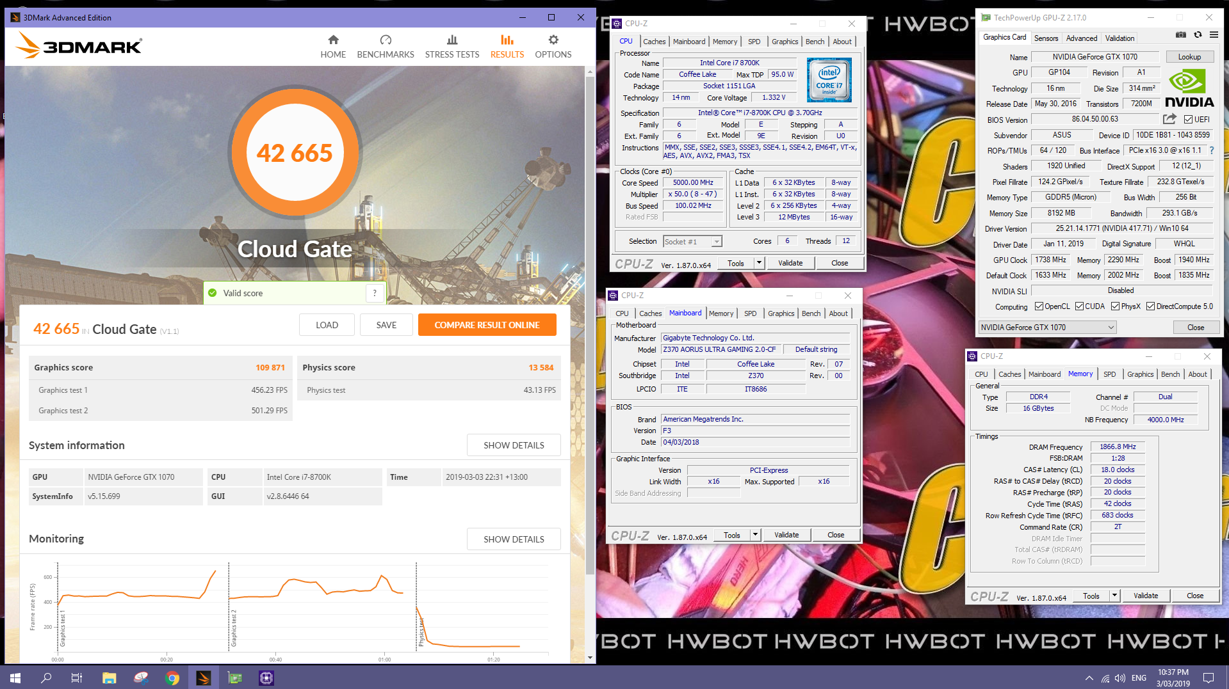
Task: Click the Core Speed value 5000.00 MHz
Action: [693, 183]
